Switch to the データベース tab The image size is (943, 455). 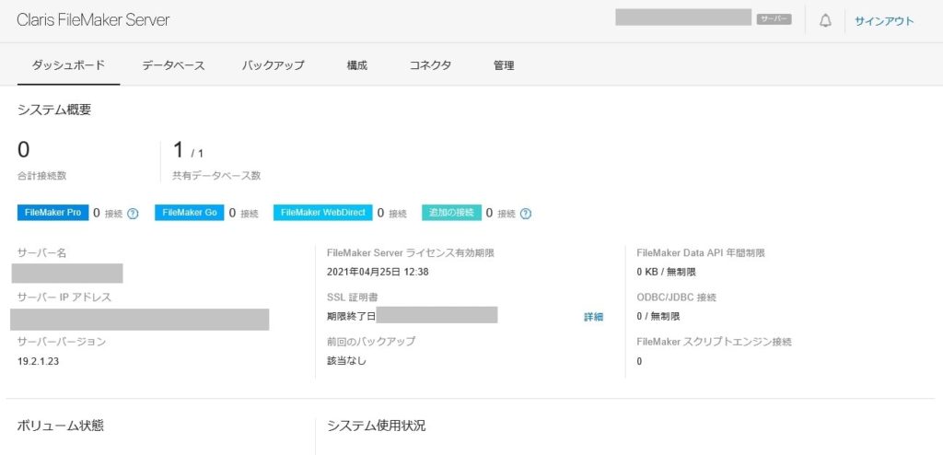point(173,65)
